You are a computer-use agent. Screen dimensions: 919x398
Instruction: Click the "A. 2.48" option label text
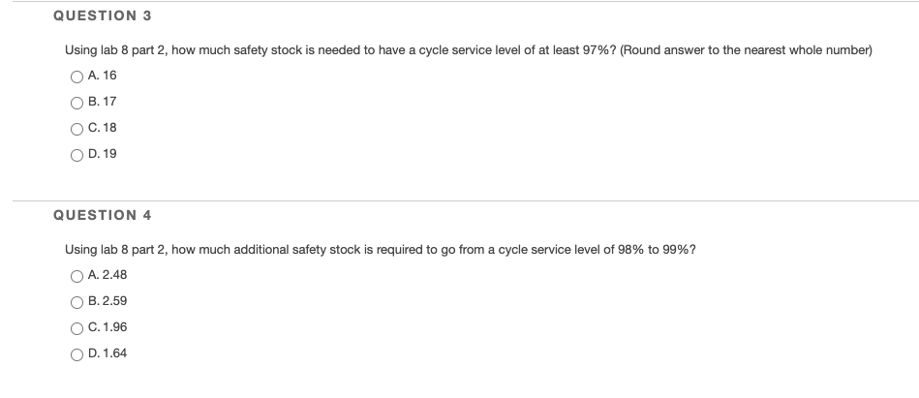tap(107, 275)
